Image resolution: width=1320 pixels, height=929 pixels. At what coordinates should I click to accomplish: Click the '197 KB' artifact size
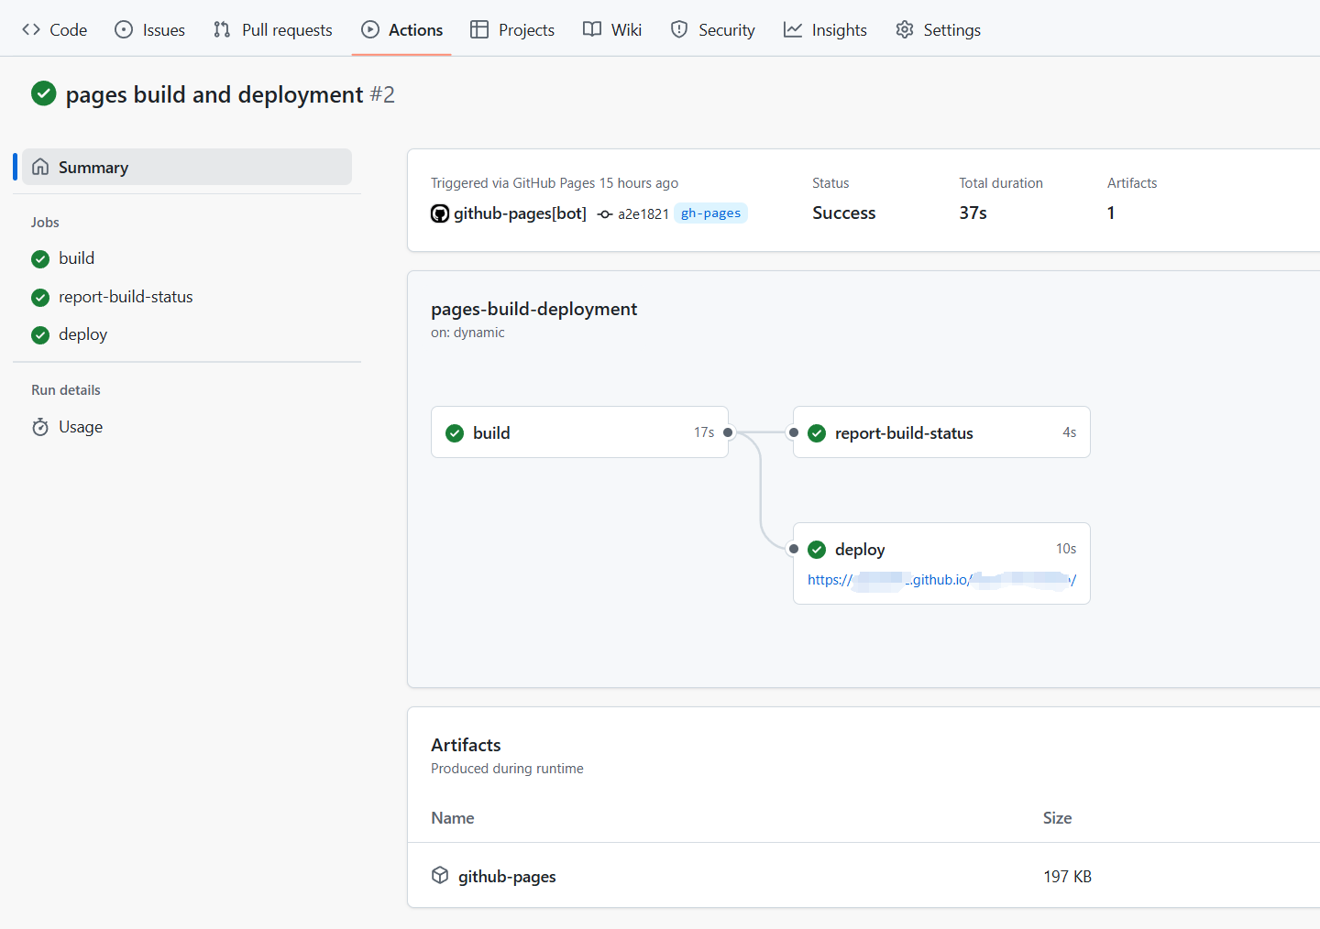click(1067, 877)
